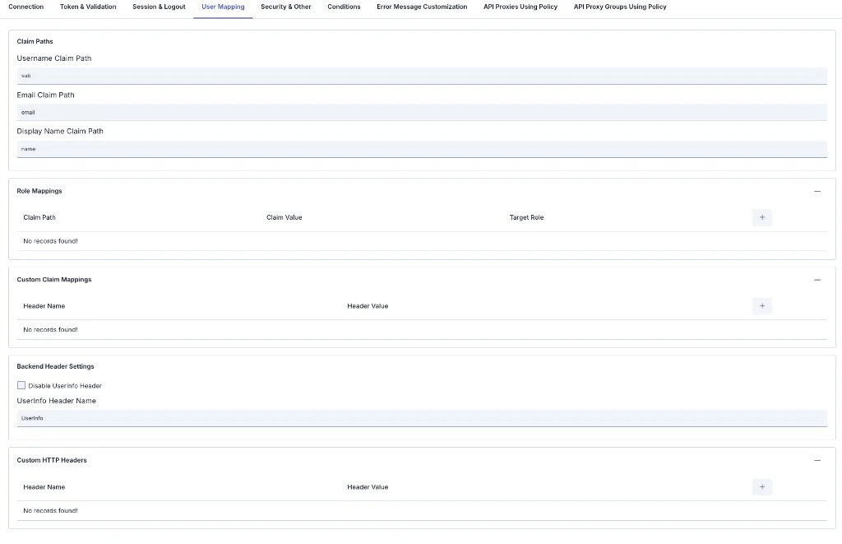The width and height of the screenshot is (842, 544).
Task: Select the active User Mapping tab
Action: tap(222, 7)
